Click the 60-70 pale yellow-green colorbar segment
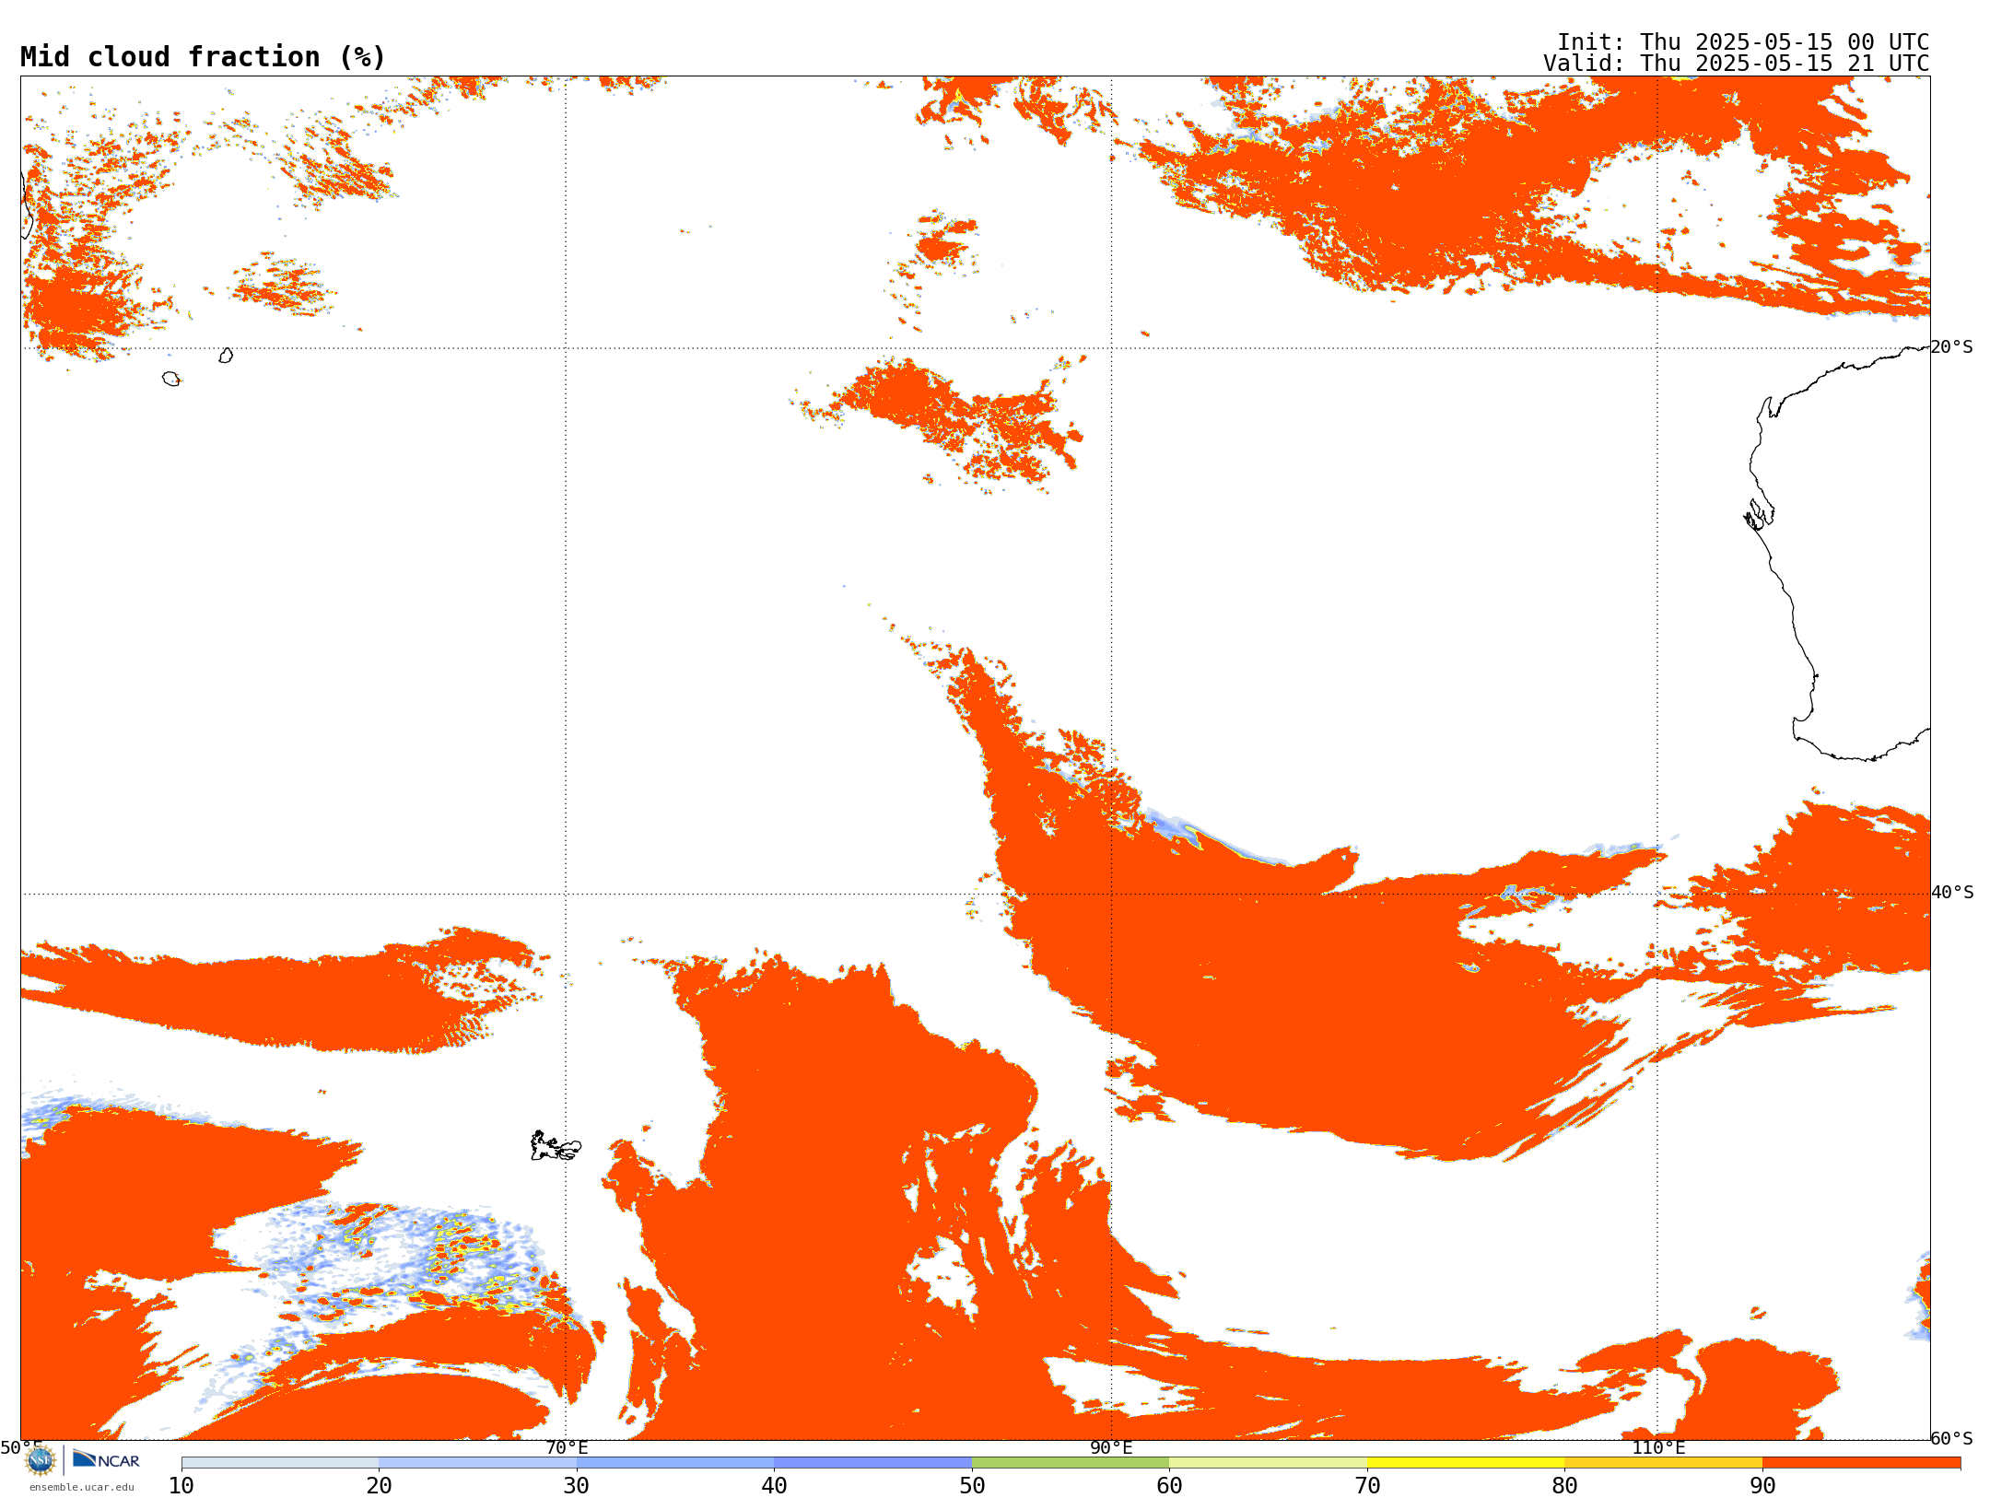The height and width of the screenshot is (1498, 1990). [1268, 1463]
